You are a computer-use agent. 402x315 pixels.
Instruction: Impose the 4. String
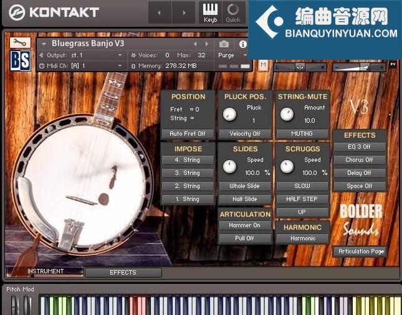click(x=188, y=160)
